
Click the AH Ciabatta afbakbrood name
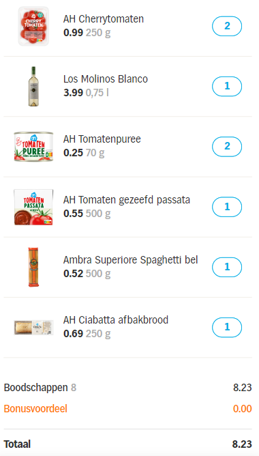click(116, 320)
